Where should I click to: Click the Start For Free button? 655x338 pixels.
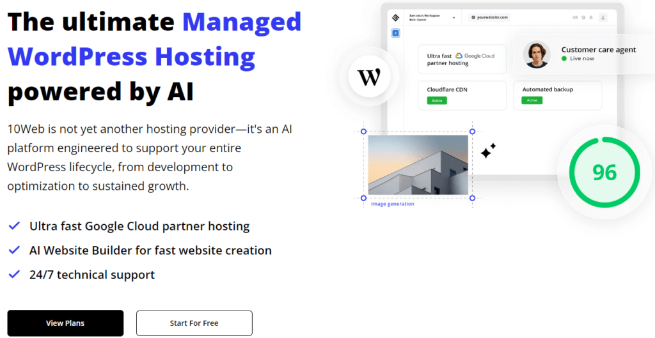tap(194, 323)
